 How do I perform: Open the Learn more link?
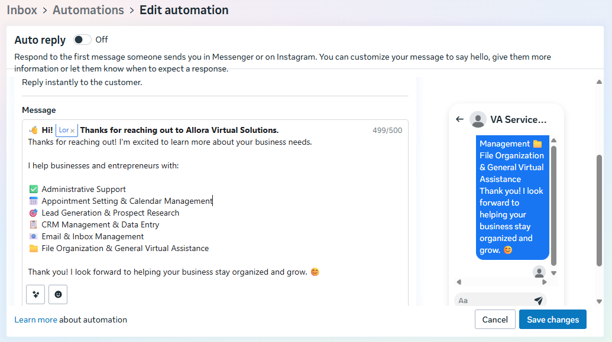[36, 320]
